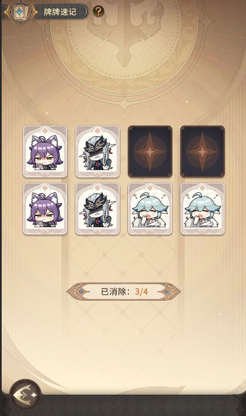Tap the return arrow button at the bottom
The image size is (246, 416).
[25, 395]
